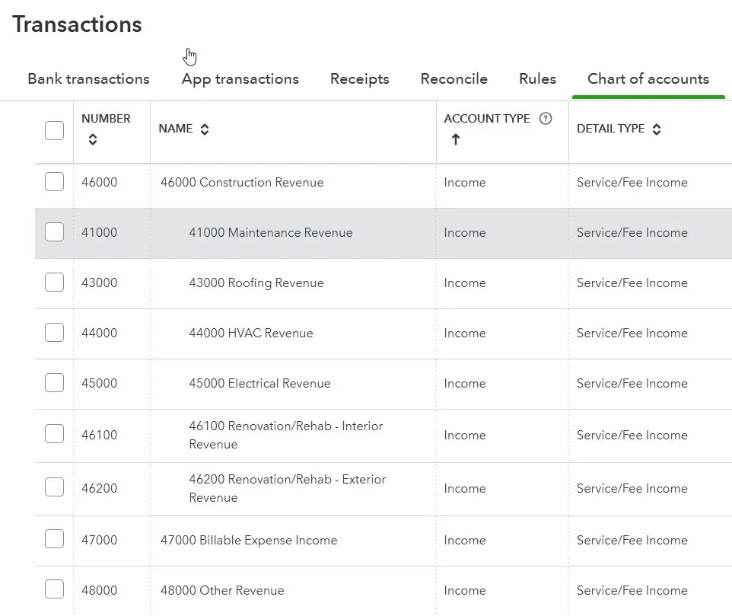The image size is (732, 616).
Task: Select 46100 Renovation/Rehab - Interior Revenue row
Action: click(x=285, y=435)
